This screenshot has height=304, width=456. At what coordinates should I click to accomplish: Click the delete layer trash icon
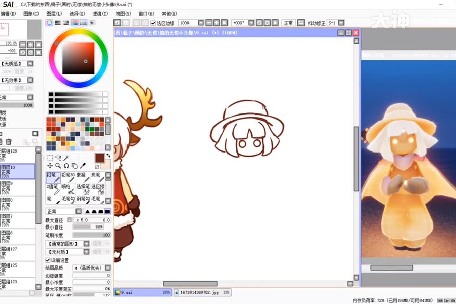(9, 142)
